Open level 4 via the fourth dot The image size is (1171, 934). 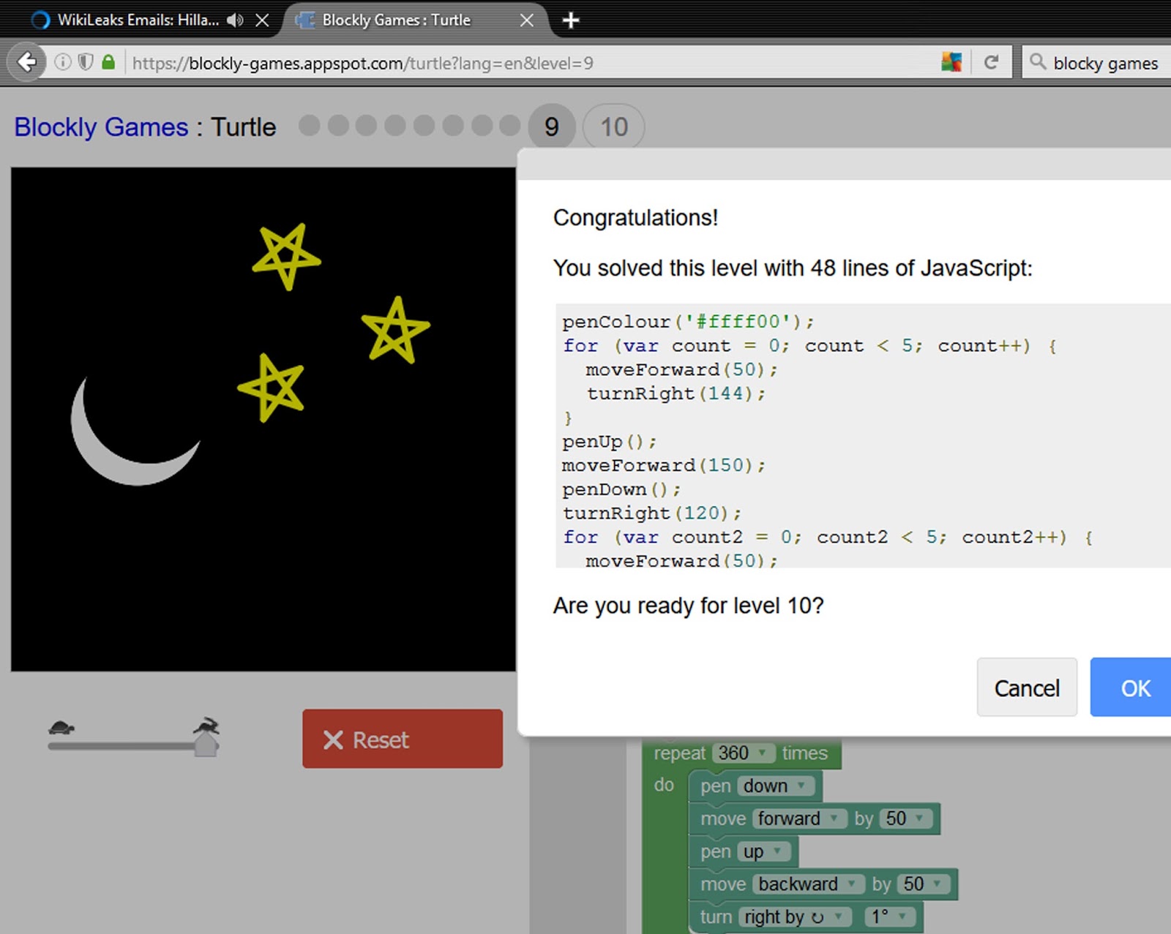(x=395, y=126)
